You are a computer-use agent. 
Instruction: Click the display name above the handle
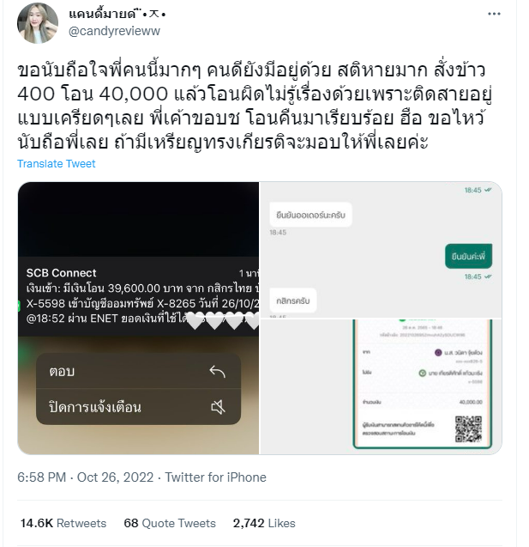(117, 14)
